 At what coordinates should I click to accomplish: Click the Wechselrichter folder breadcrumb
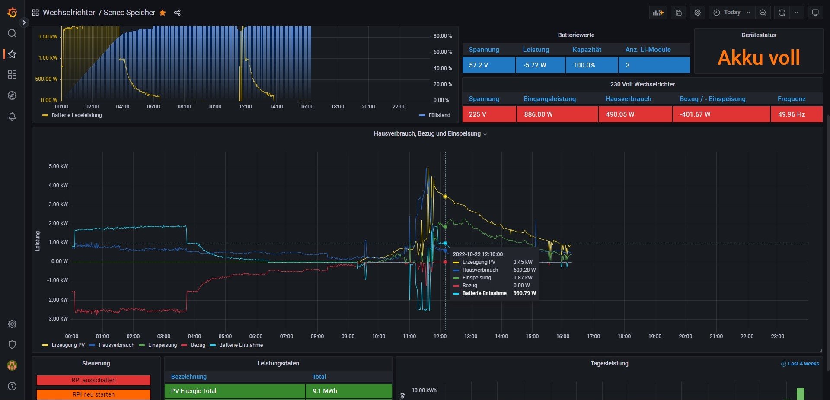69,13
